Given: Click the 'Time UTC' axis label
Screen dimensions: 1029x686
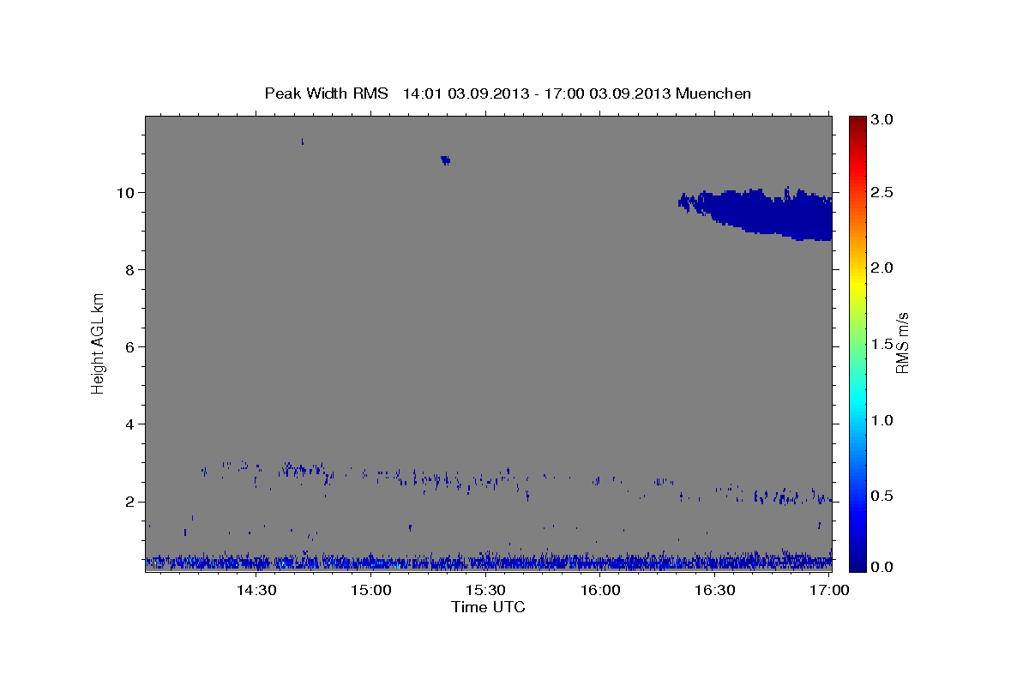Looking at the screenshot, I should (488, 607).
